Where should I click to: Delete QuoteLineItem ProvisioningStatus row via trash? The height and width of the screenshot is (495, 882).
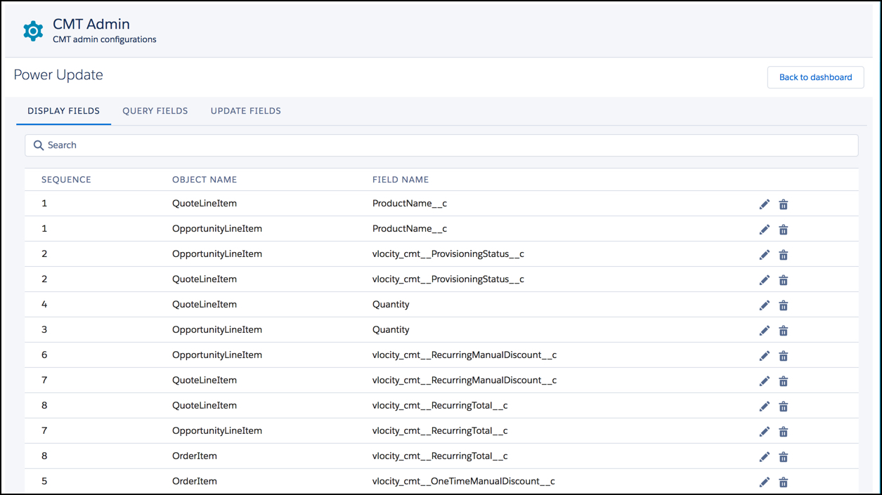784,280
